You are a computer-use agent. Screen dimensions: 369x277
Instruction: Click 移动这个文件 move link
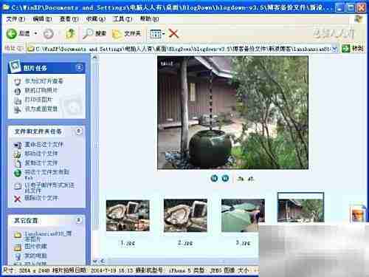[x=41, y=154]
